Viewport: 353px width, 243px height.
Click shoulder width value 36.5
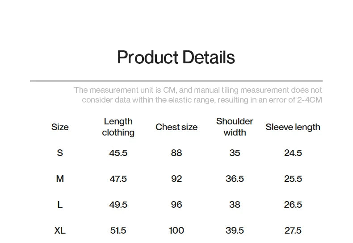point(235,179)
